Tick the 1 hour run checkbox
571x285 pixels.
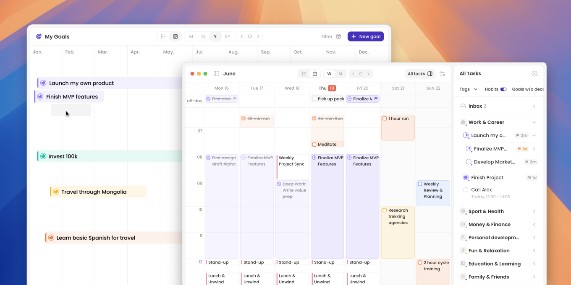click(x=385, y=119)
